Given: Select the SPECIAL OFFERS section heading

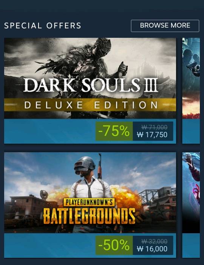Looking at the screenshot, I should coord(43,26).
